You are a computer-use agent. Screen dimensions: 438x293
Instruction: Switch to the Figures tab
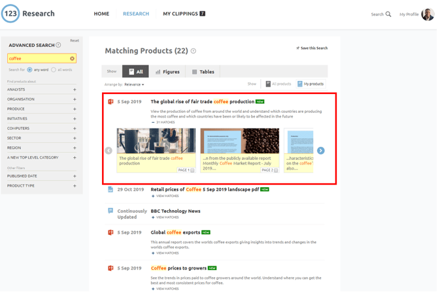point(167,72)
